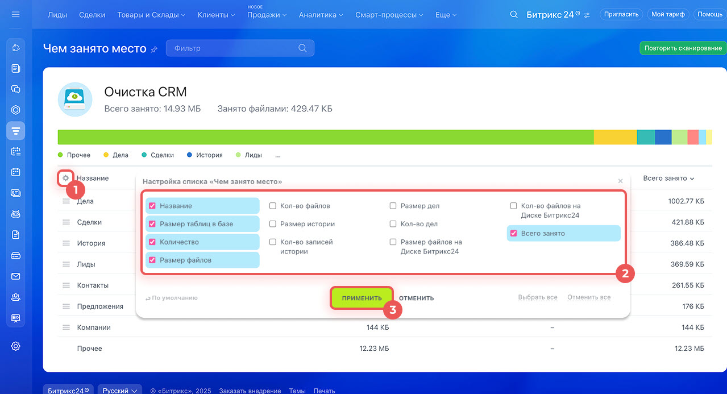Image resolution: width=727 pixels, height=394 pixels.
Task: Click the search magnifier in top navigation
Action: pos(514,15)
